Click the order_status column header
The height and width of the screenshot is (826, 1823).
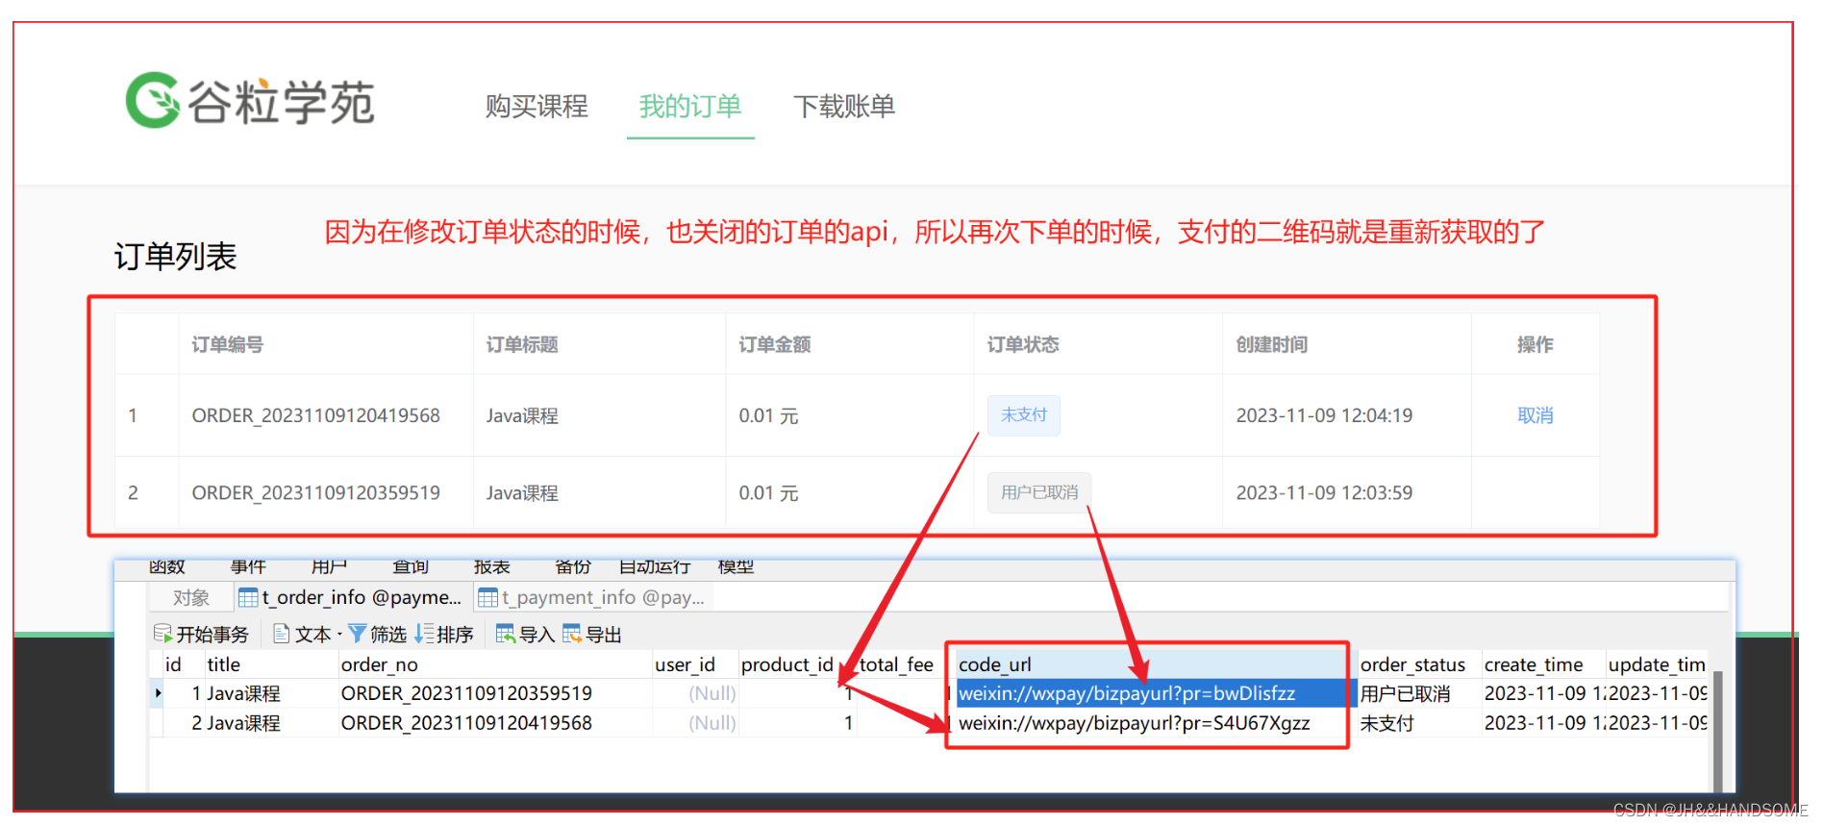1412,664
